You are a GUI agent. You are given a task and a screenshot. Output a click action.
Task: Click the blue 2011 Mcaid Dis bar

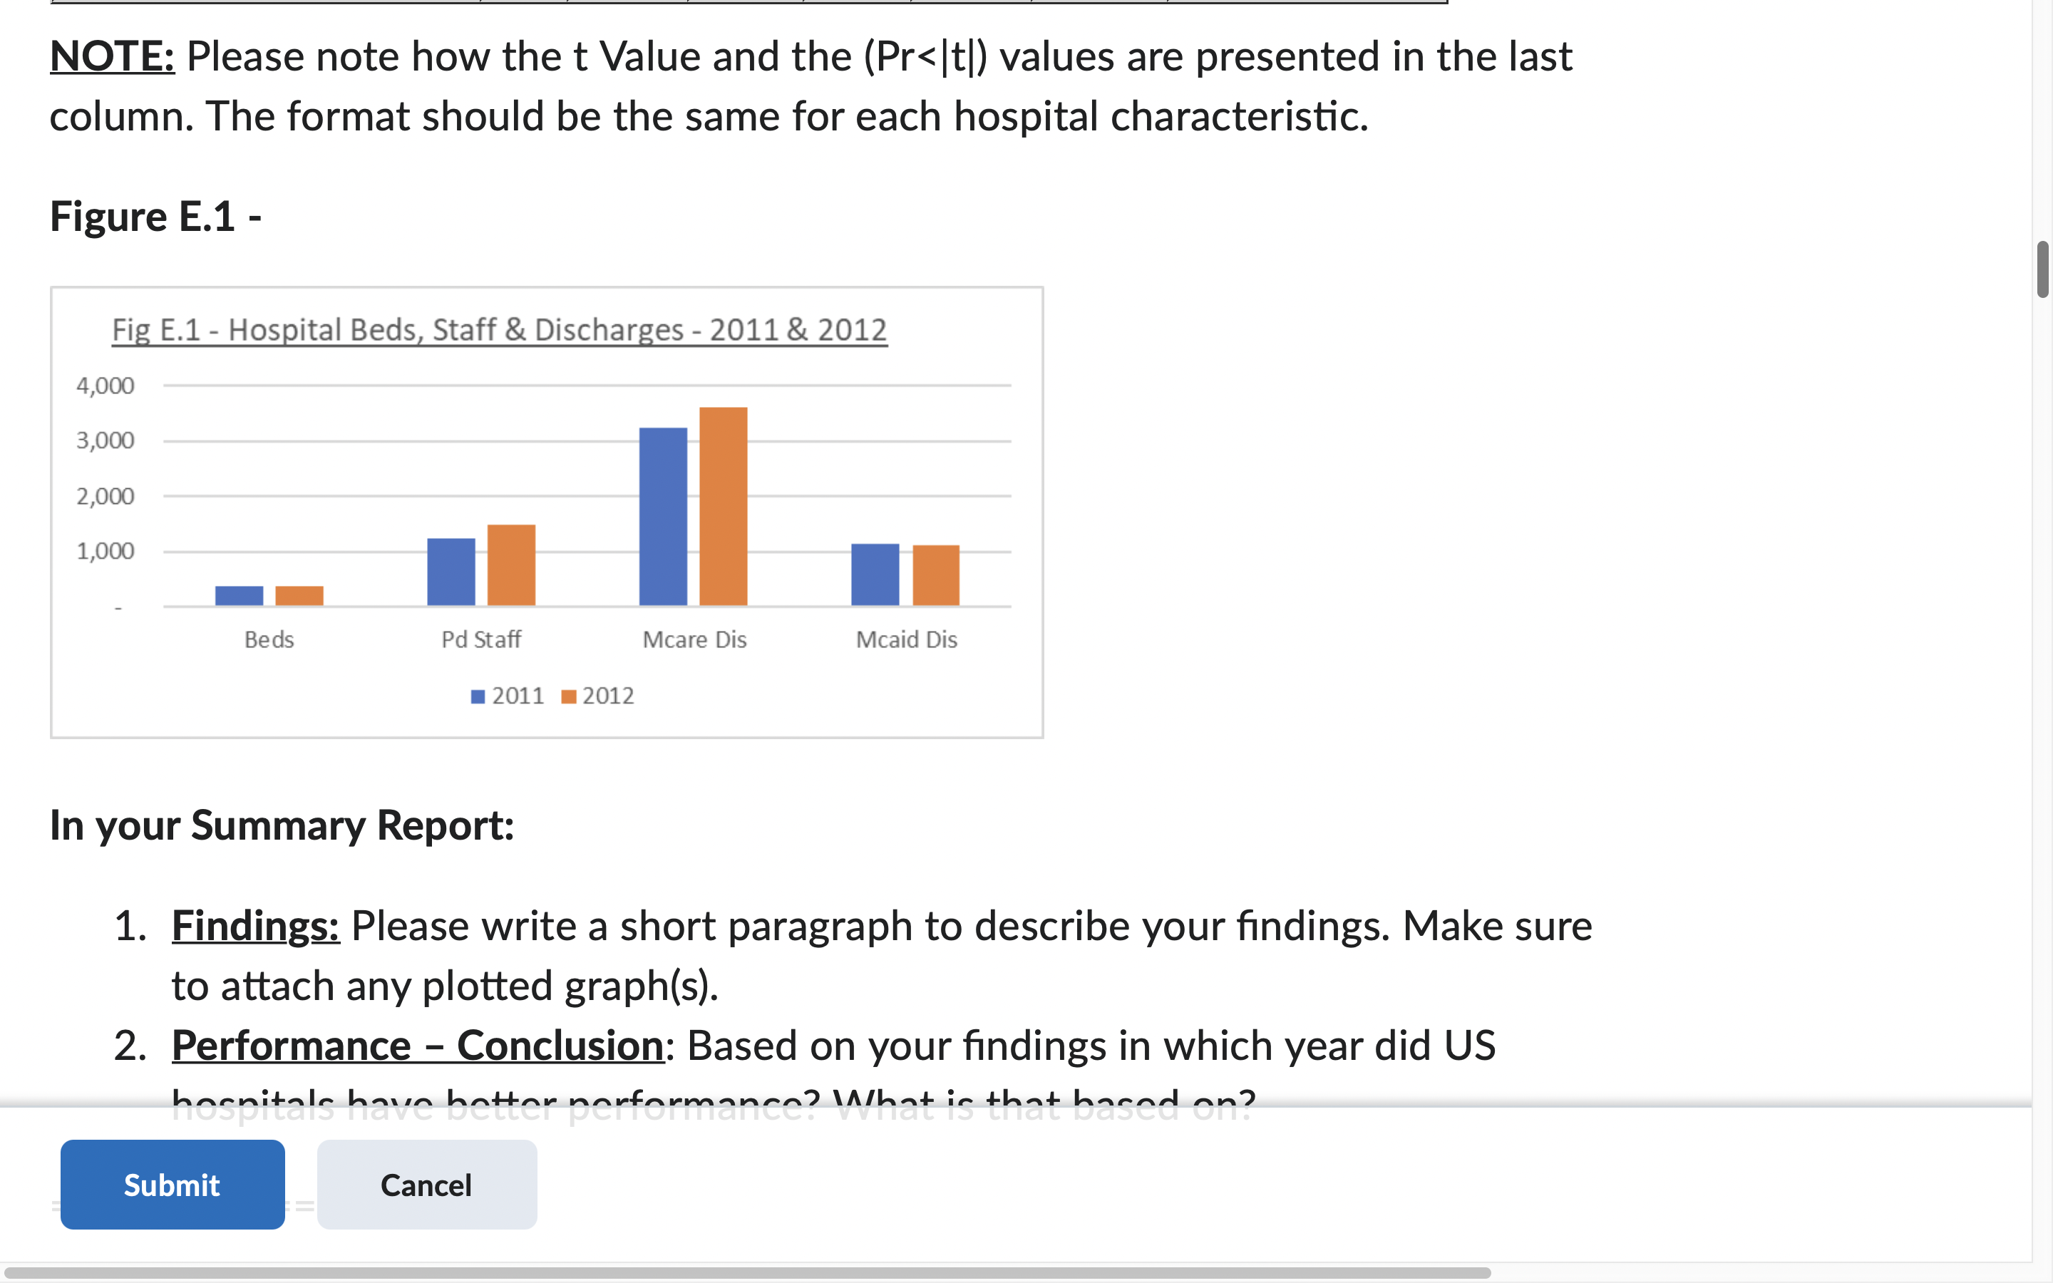click(875, 574)
